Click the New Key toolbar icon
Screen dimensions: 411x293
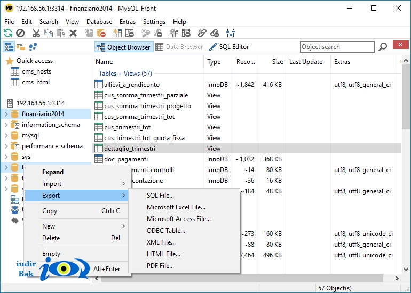click(x=146, y=33)
